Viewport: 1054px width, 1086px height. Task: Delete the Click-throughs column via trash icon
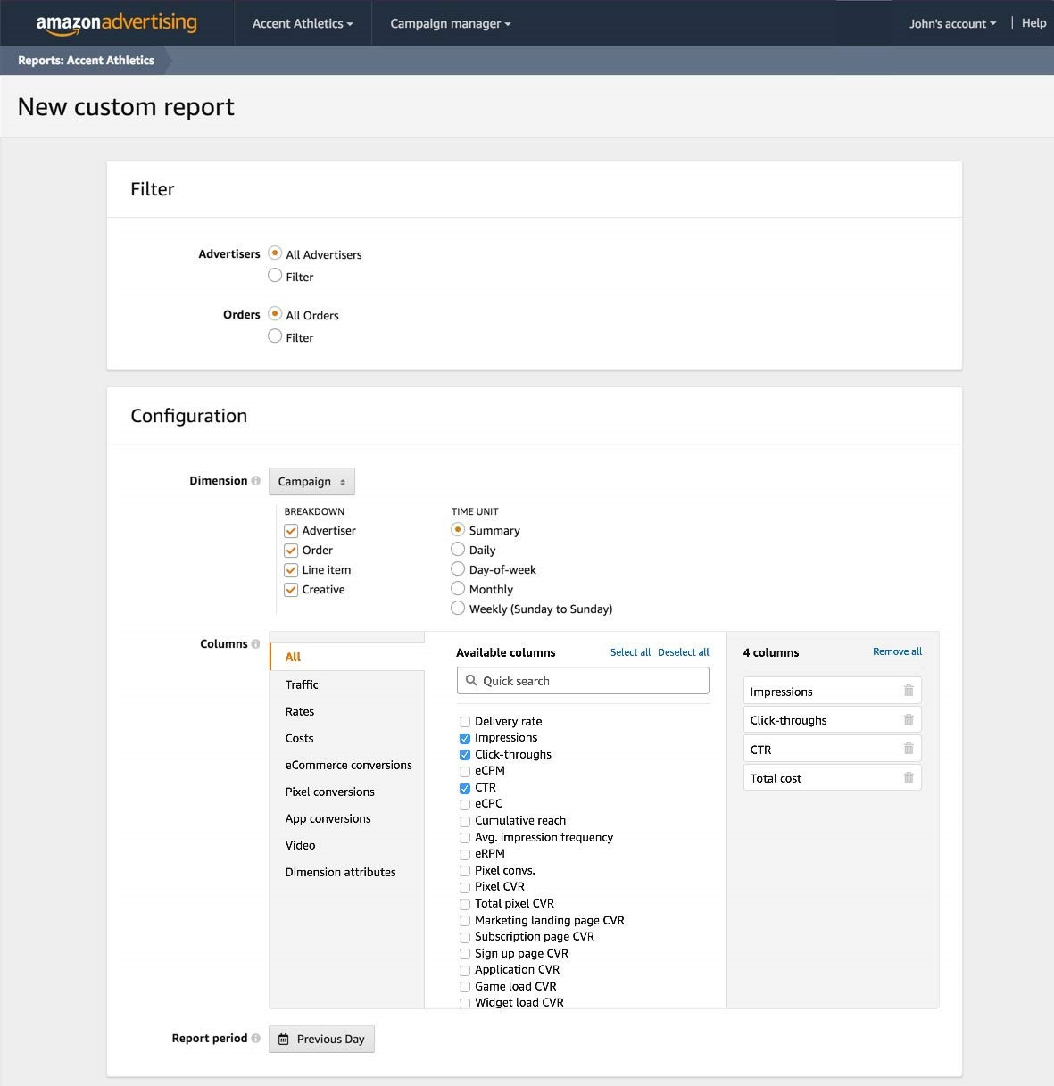[x=909, y=720]
